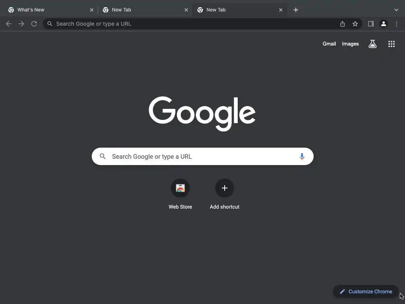
Task: Click the Add shortcut label text
Action: click(x=225, y=207)
